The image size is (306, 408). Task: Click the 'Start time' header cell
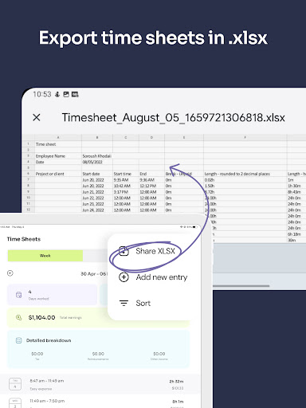click(126, 174)
